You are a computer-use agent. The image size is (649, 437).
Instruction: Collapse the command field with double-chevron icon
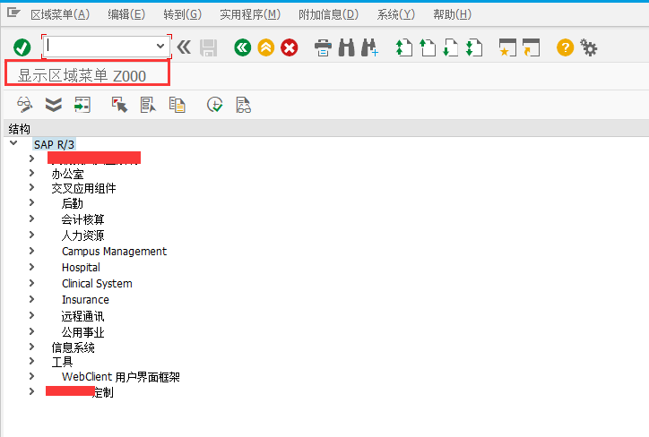tap(184, 47)
